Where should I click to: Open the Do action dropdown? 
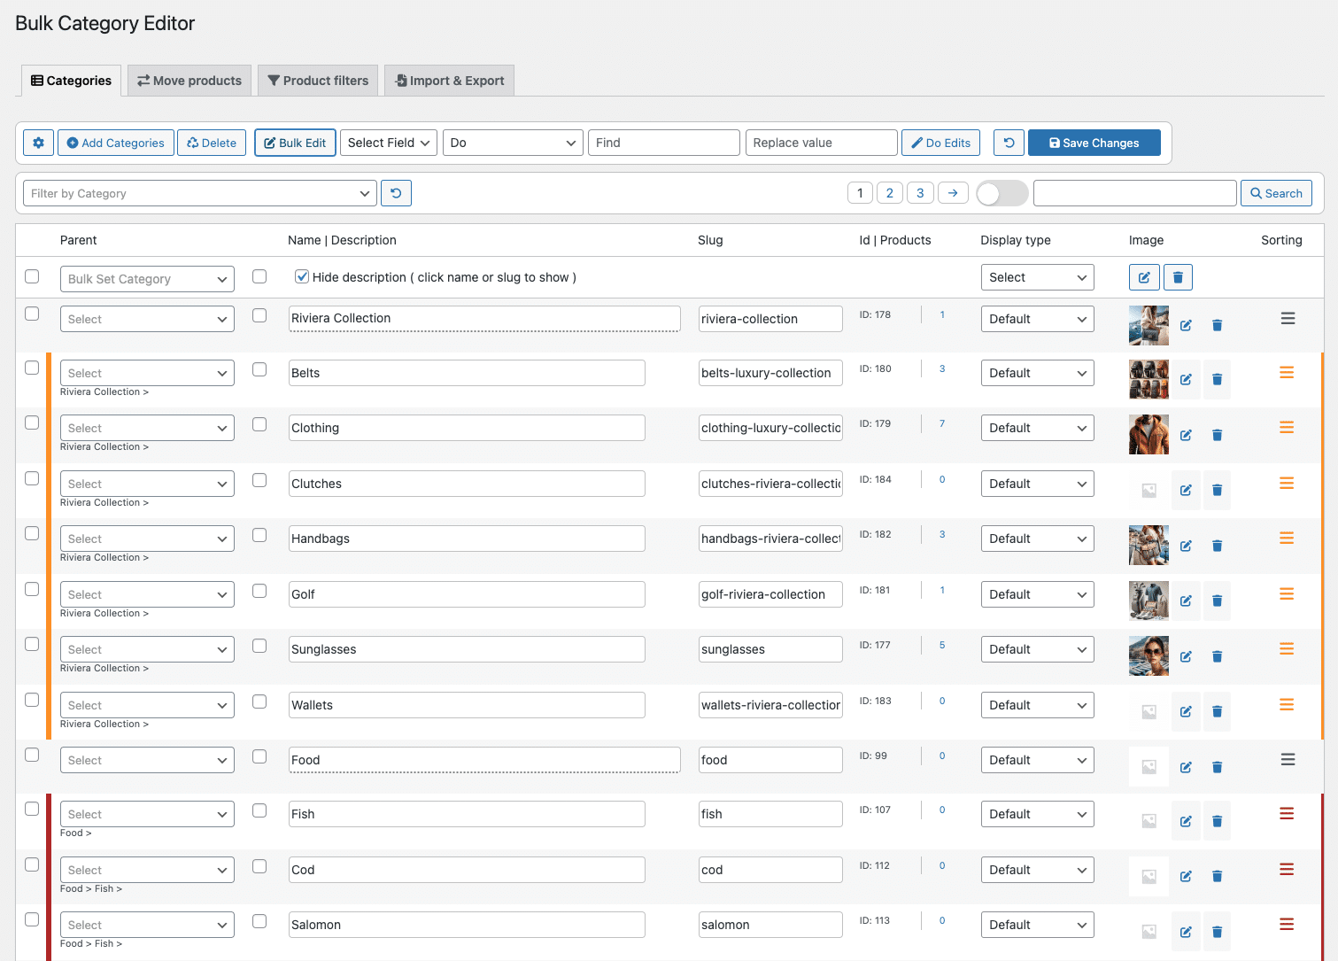tap(513, 143)
